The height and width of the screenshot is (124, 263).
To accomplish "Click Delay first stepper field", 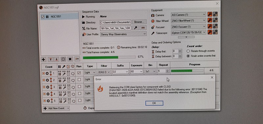I will click(177, 51).
